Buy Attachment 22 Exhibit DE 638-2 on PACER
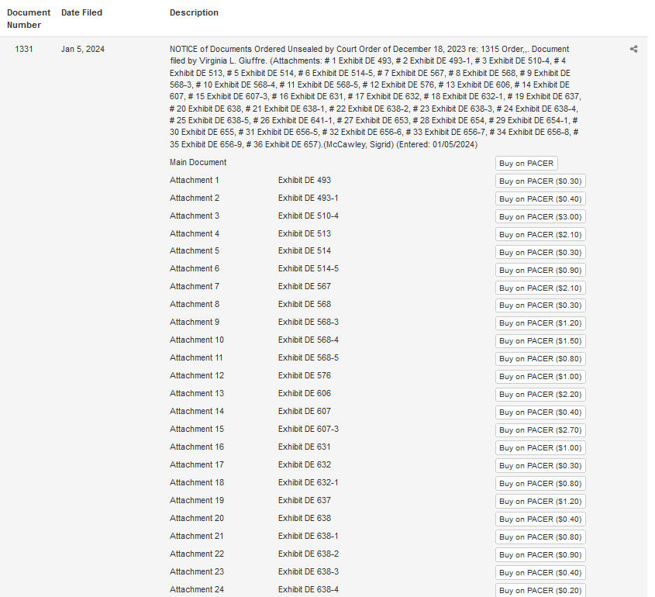 (540, 555)
